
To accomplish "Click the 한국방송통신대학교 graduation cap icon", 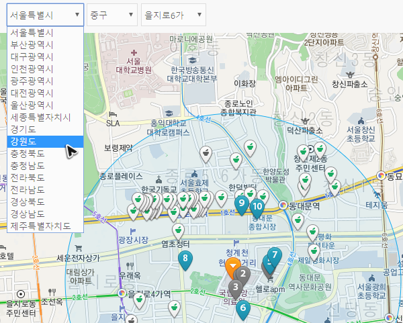I will pos(192,60).
